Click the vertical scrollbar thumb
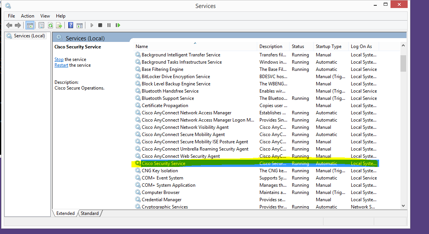The height and width of the screenshot is (234, 429). (x=403, y=63)
